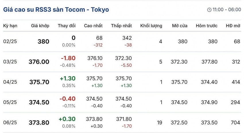Click the Tocom - Tokyo rubber price title
The width and height of the screenshot is (244, 133).
pos(56,9)
